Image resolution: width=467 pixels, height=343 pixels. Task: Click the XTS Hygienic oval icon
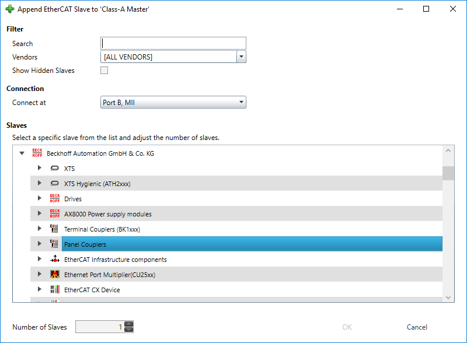tap(54, 183)
